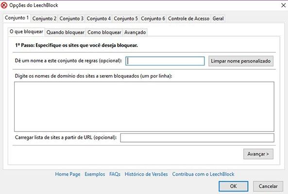The width and height of the screenshot is (288, 194).
Task: Confirm settings with OK button
Action: [x=234, y=186]
